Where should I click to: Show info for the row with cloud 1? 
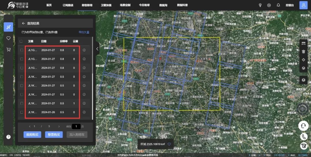pos(84,103)
